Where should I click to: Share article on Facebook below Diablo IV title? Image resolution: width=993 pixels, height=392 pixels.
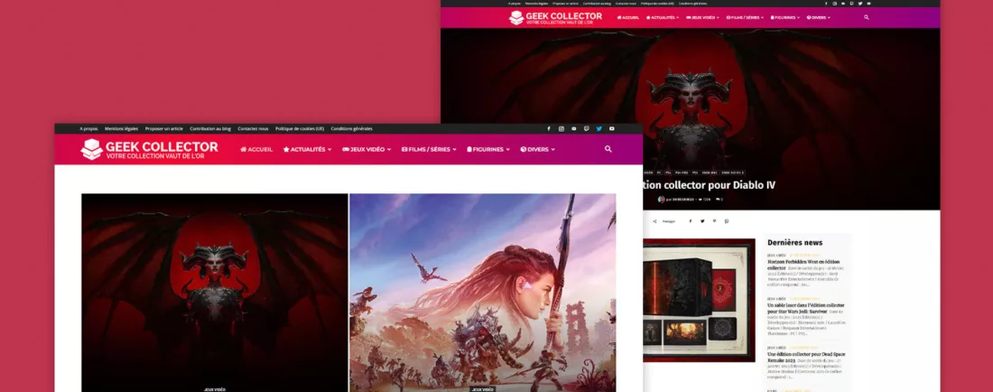pos(691,221)
